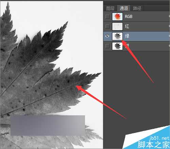Enable visibility of the 红 channel
This screenshot has height=149, width=170.
click(107, 26)
